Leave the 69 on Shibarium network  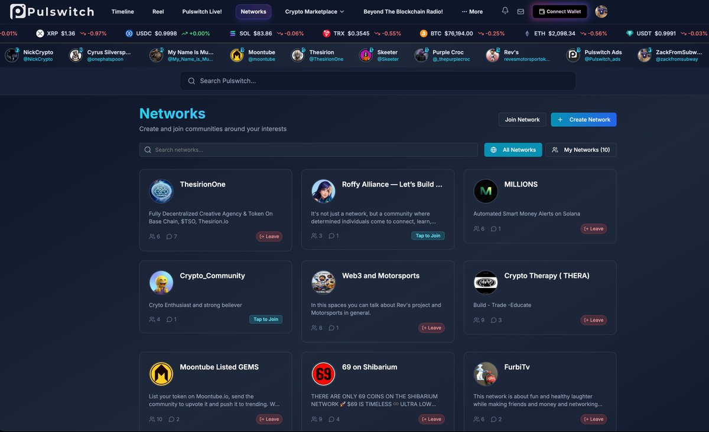[431, 419]
